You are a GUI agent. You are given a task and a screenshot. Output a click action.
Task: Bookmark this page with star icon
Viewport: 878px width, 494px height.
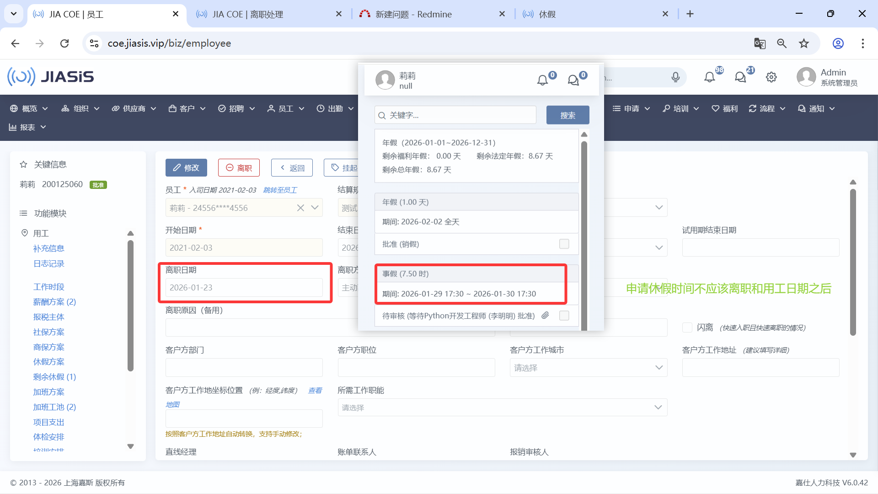(x=804, y=43)
